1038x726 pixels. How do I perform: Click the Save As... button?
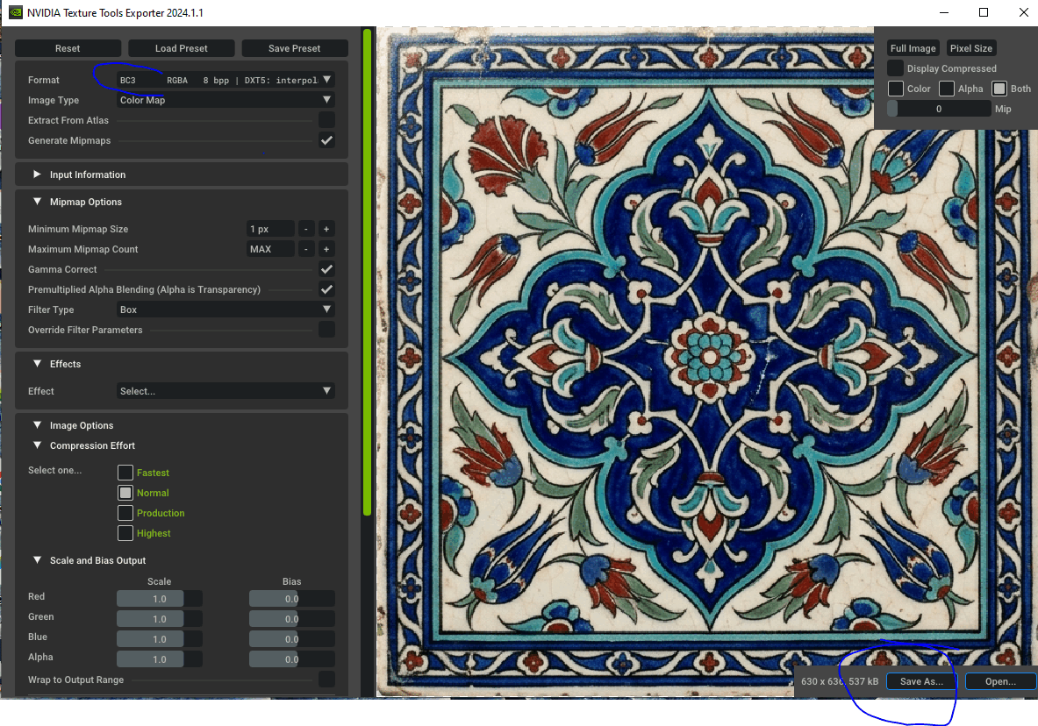click(x=920, y=681)
